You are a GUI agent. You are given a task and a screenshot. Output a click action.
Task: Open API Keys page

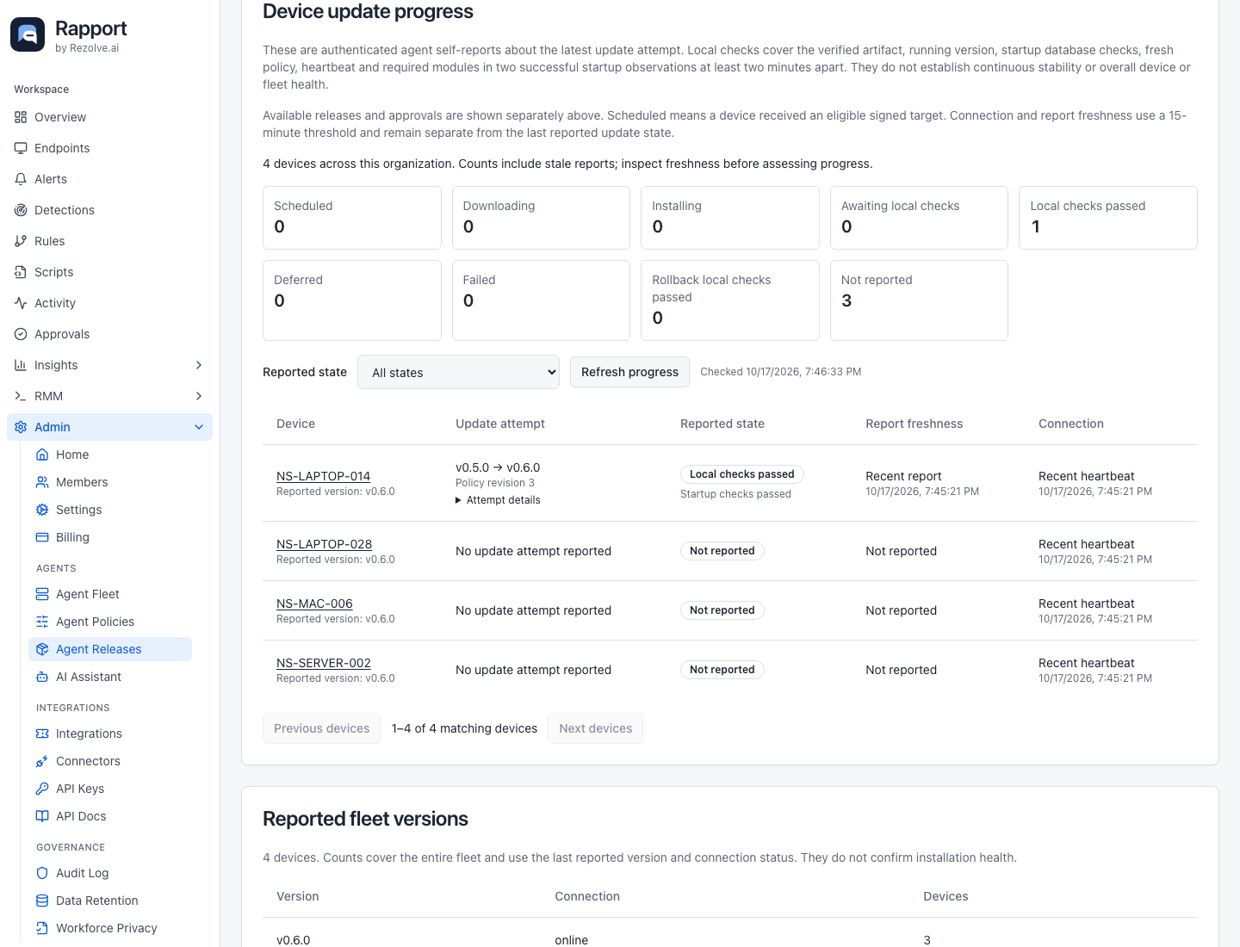pyautogui.click(x=110, y=789)
